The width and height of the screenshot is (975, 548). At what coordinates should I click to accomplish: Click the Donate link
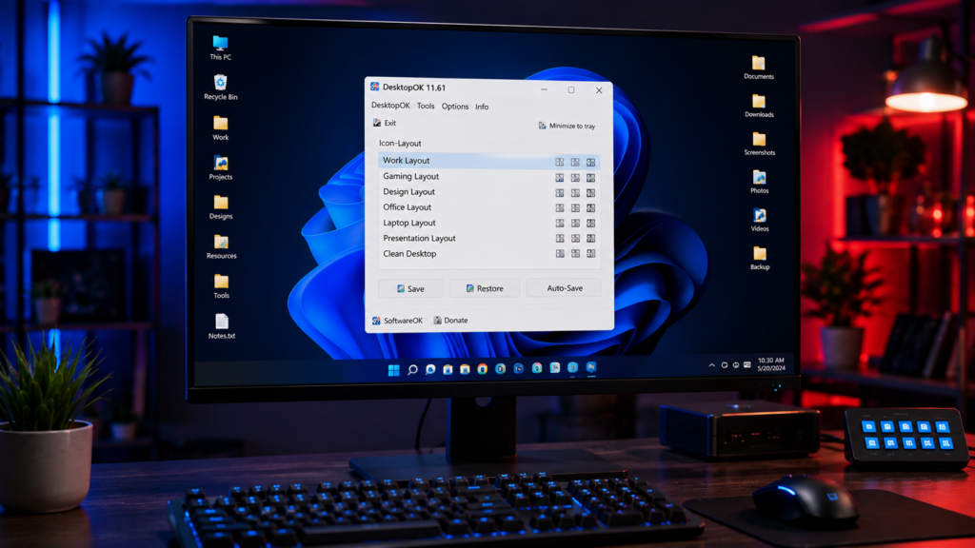[x=450, y=321]
